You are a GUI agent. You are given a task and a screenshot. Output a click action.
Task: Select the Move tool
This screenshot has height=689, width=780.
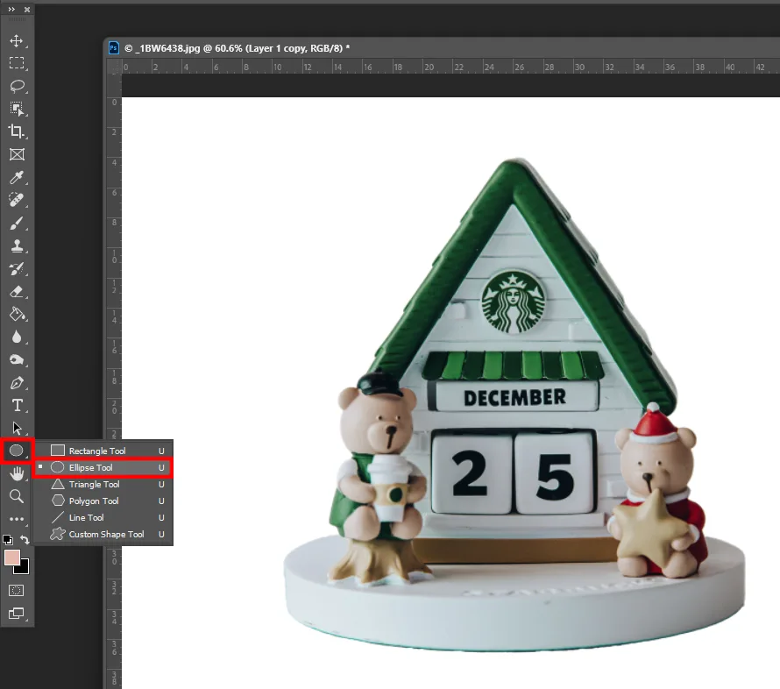coord(17,40)
